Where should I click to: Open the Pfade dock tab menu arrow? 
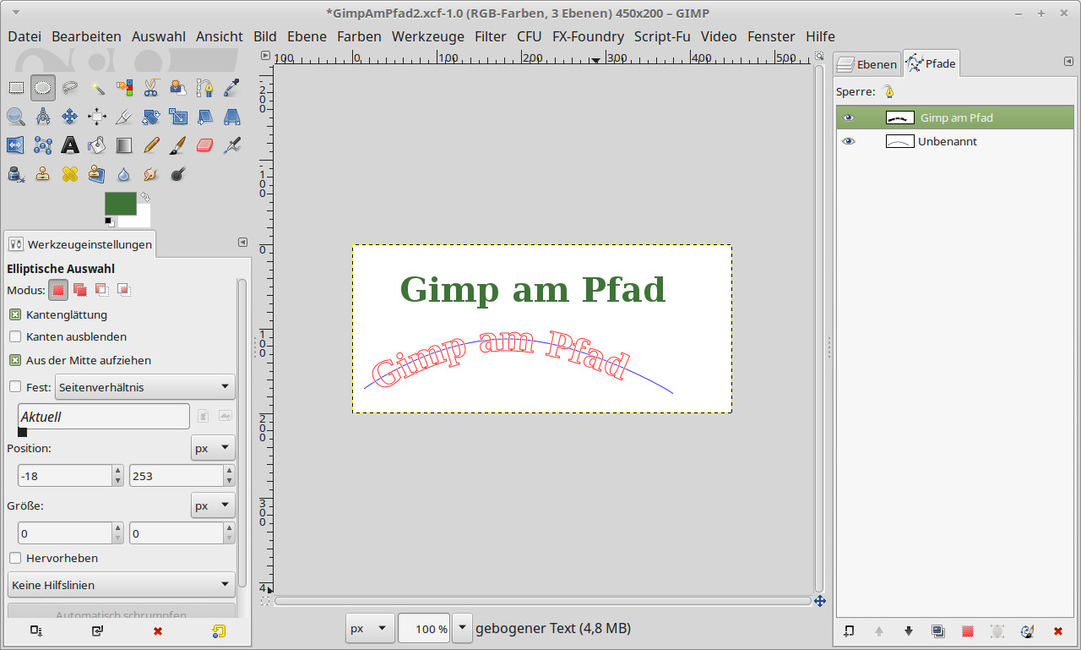point(1068,62)
